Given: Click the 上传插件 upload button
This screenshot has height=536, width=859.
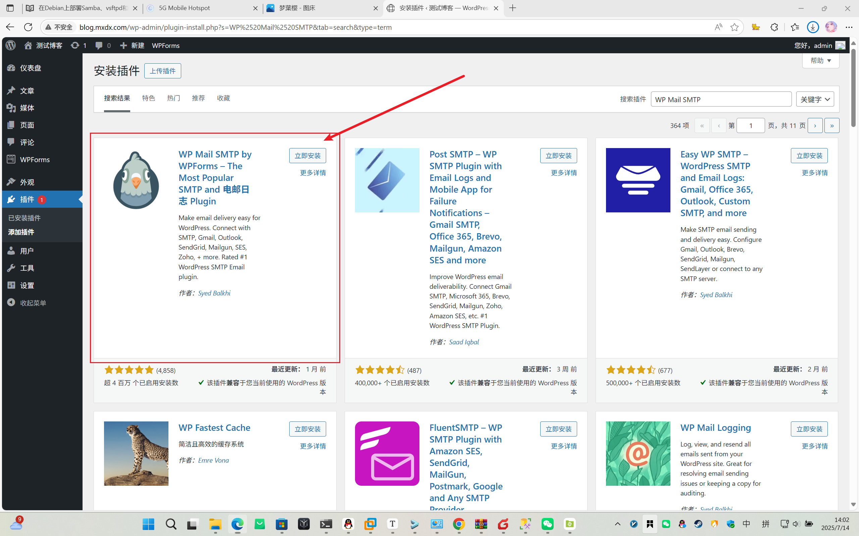Looking at the screenshot, I should (162, 71).
